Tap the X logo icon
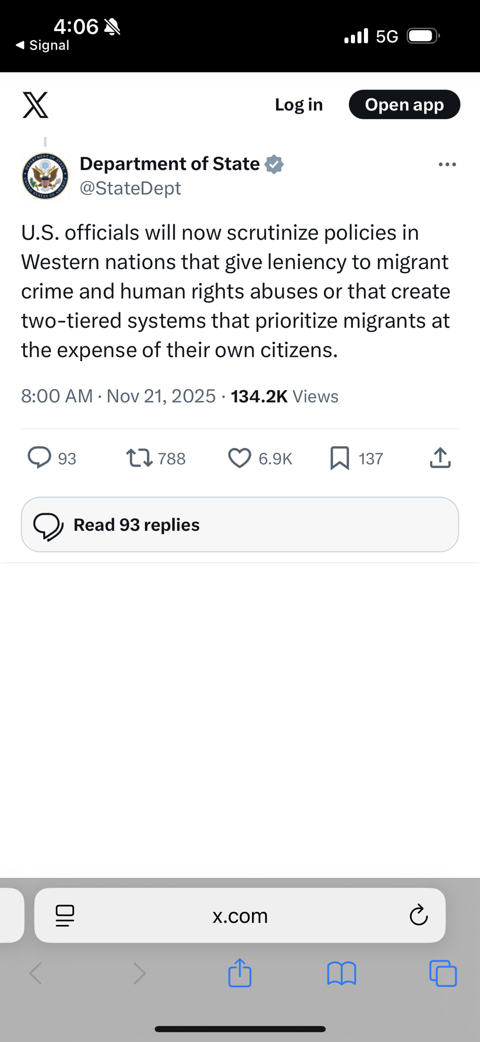Screen dimensions: 480x1042 (35, 105)
